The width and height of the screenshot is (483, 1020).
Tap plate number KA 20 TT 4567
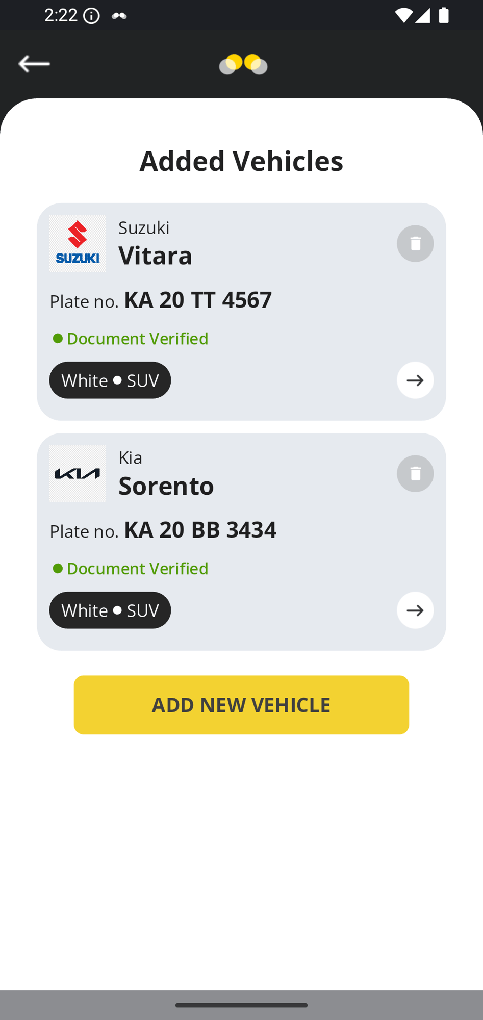click(x=198, y=300)
